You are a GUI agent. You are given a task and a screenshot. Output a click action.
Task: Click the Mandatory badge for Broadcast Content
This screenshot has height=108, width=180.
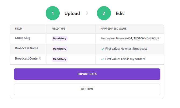click(60, 59)
